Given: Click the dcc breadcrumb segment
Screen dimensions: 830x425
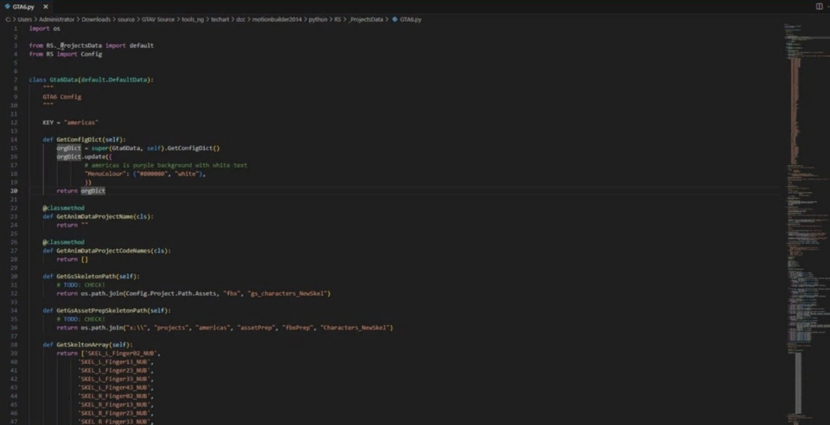Looking at the screenshot, I should [241, 19].
